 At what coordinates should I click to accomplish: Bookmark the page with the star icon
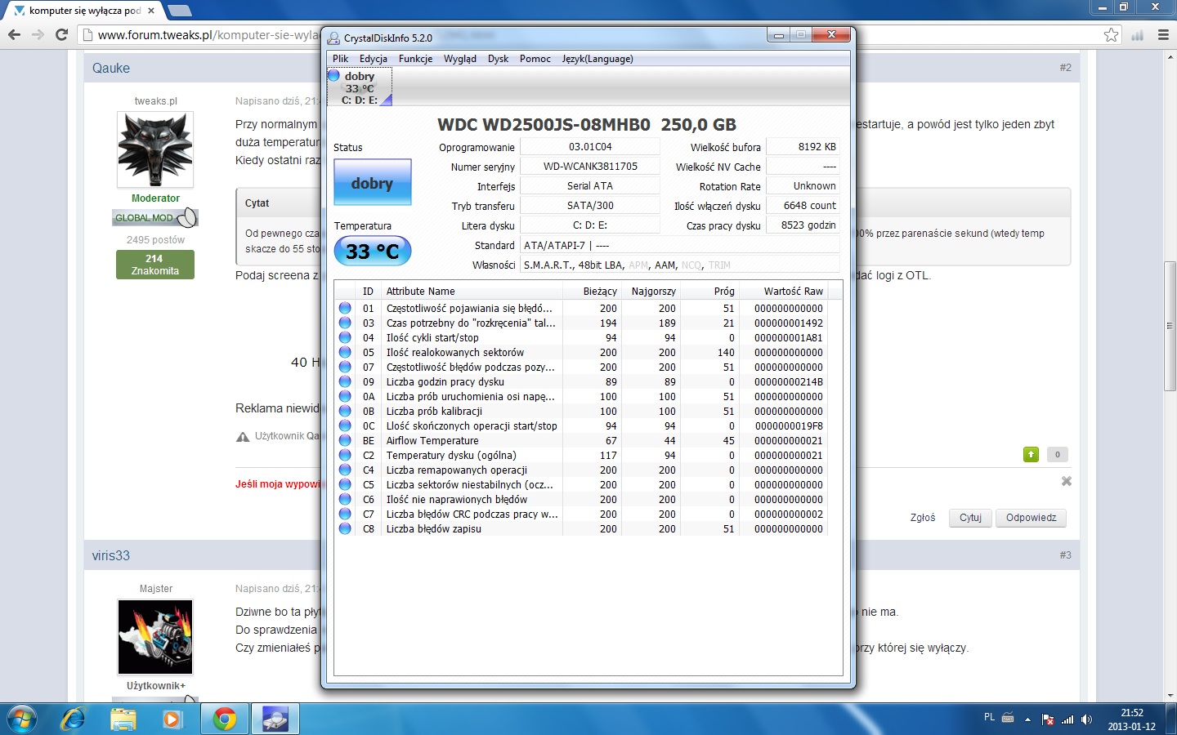coord(1111,34)
